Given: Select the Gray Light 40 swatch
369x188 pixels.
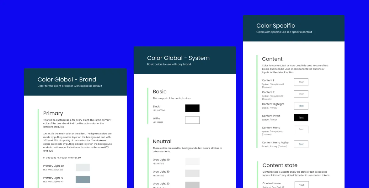Looking at the screenshot, I should [192, 161].
